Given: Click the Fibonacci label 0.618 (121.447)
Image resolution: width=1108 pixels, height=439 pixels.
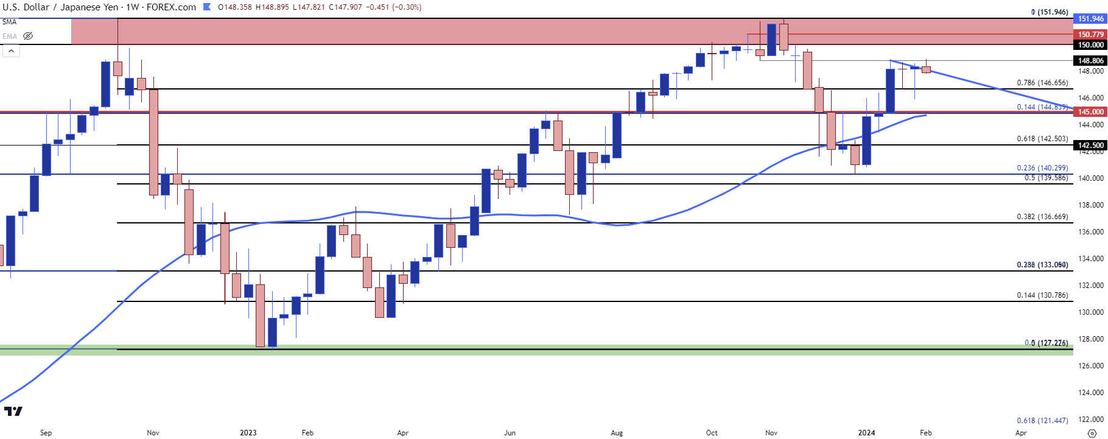Looking at the screenshot, I should pyautogui.click(x=1042, y=421).
